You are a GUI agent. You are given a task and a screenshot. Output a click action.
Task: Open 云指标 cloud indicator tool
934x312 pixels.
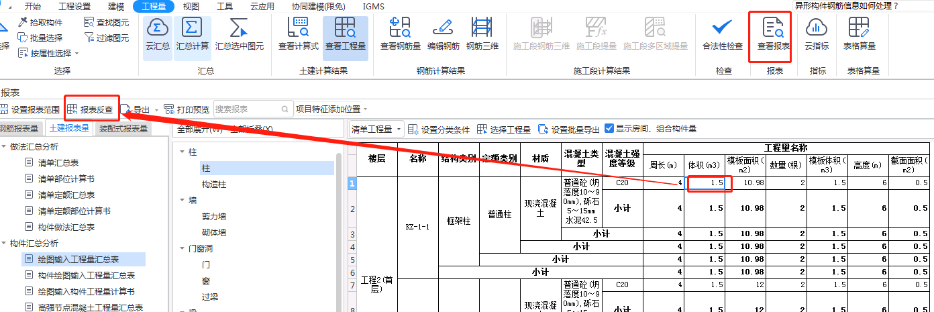point(817,34)
